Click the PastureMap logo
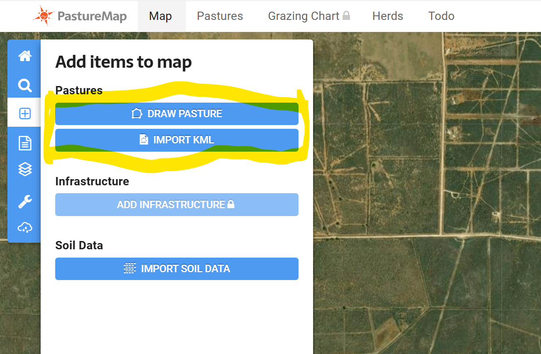 pyautogui.click(x=80, y=16)
